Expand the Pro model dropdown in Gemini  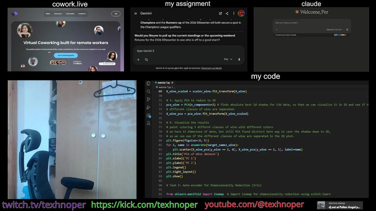click(228, 59)
